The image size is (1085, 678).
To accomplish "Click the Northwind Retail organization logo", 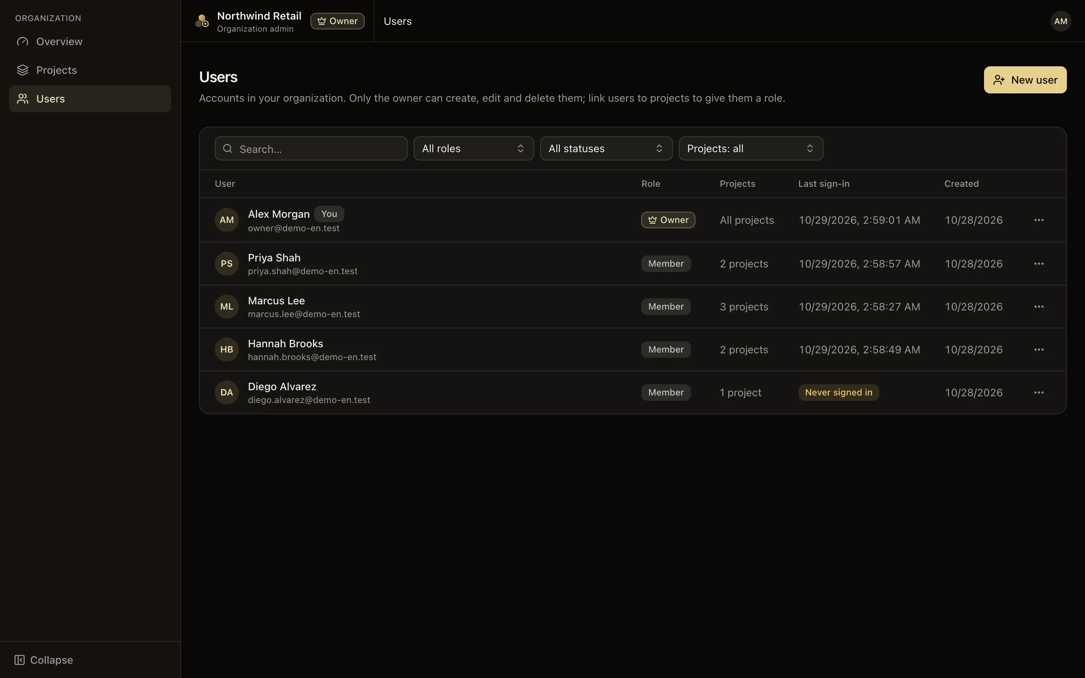I will coord(202,21).
